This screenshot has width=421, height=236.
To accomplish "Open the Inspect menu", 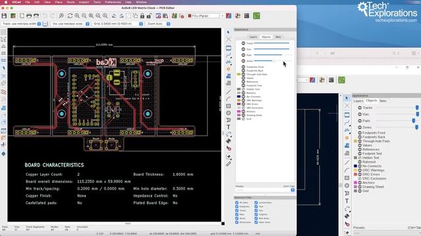I will pyautogui.click(x=84, y=2).
